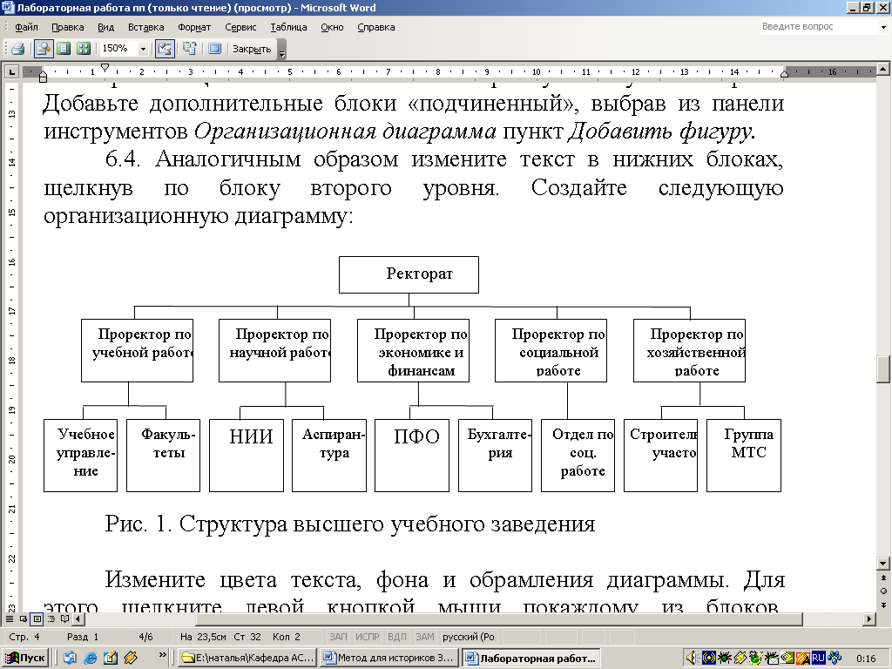Image resolution: width=892 pixels, height=669 pixels.
Task: Open the Таблица menu
Action: click(288, 27)
